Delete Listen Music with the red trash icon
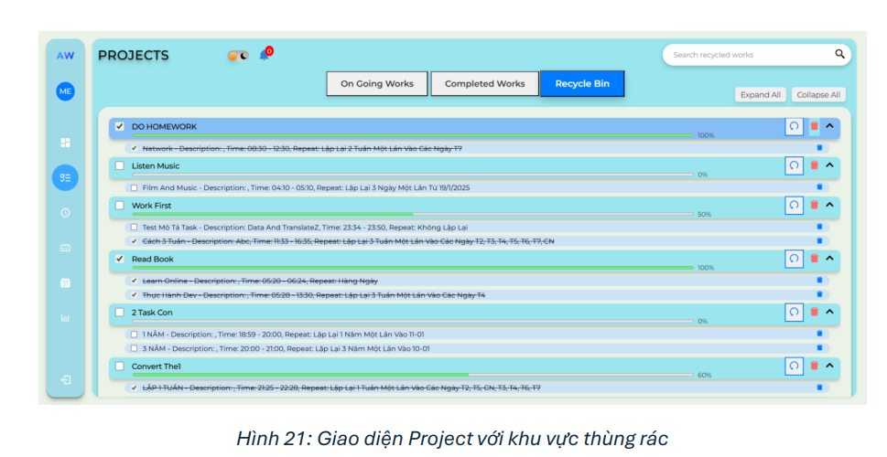887x457 pixels. coord(814,165)
